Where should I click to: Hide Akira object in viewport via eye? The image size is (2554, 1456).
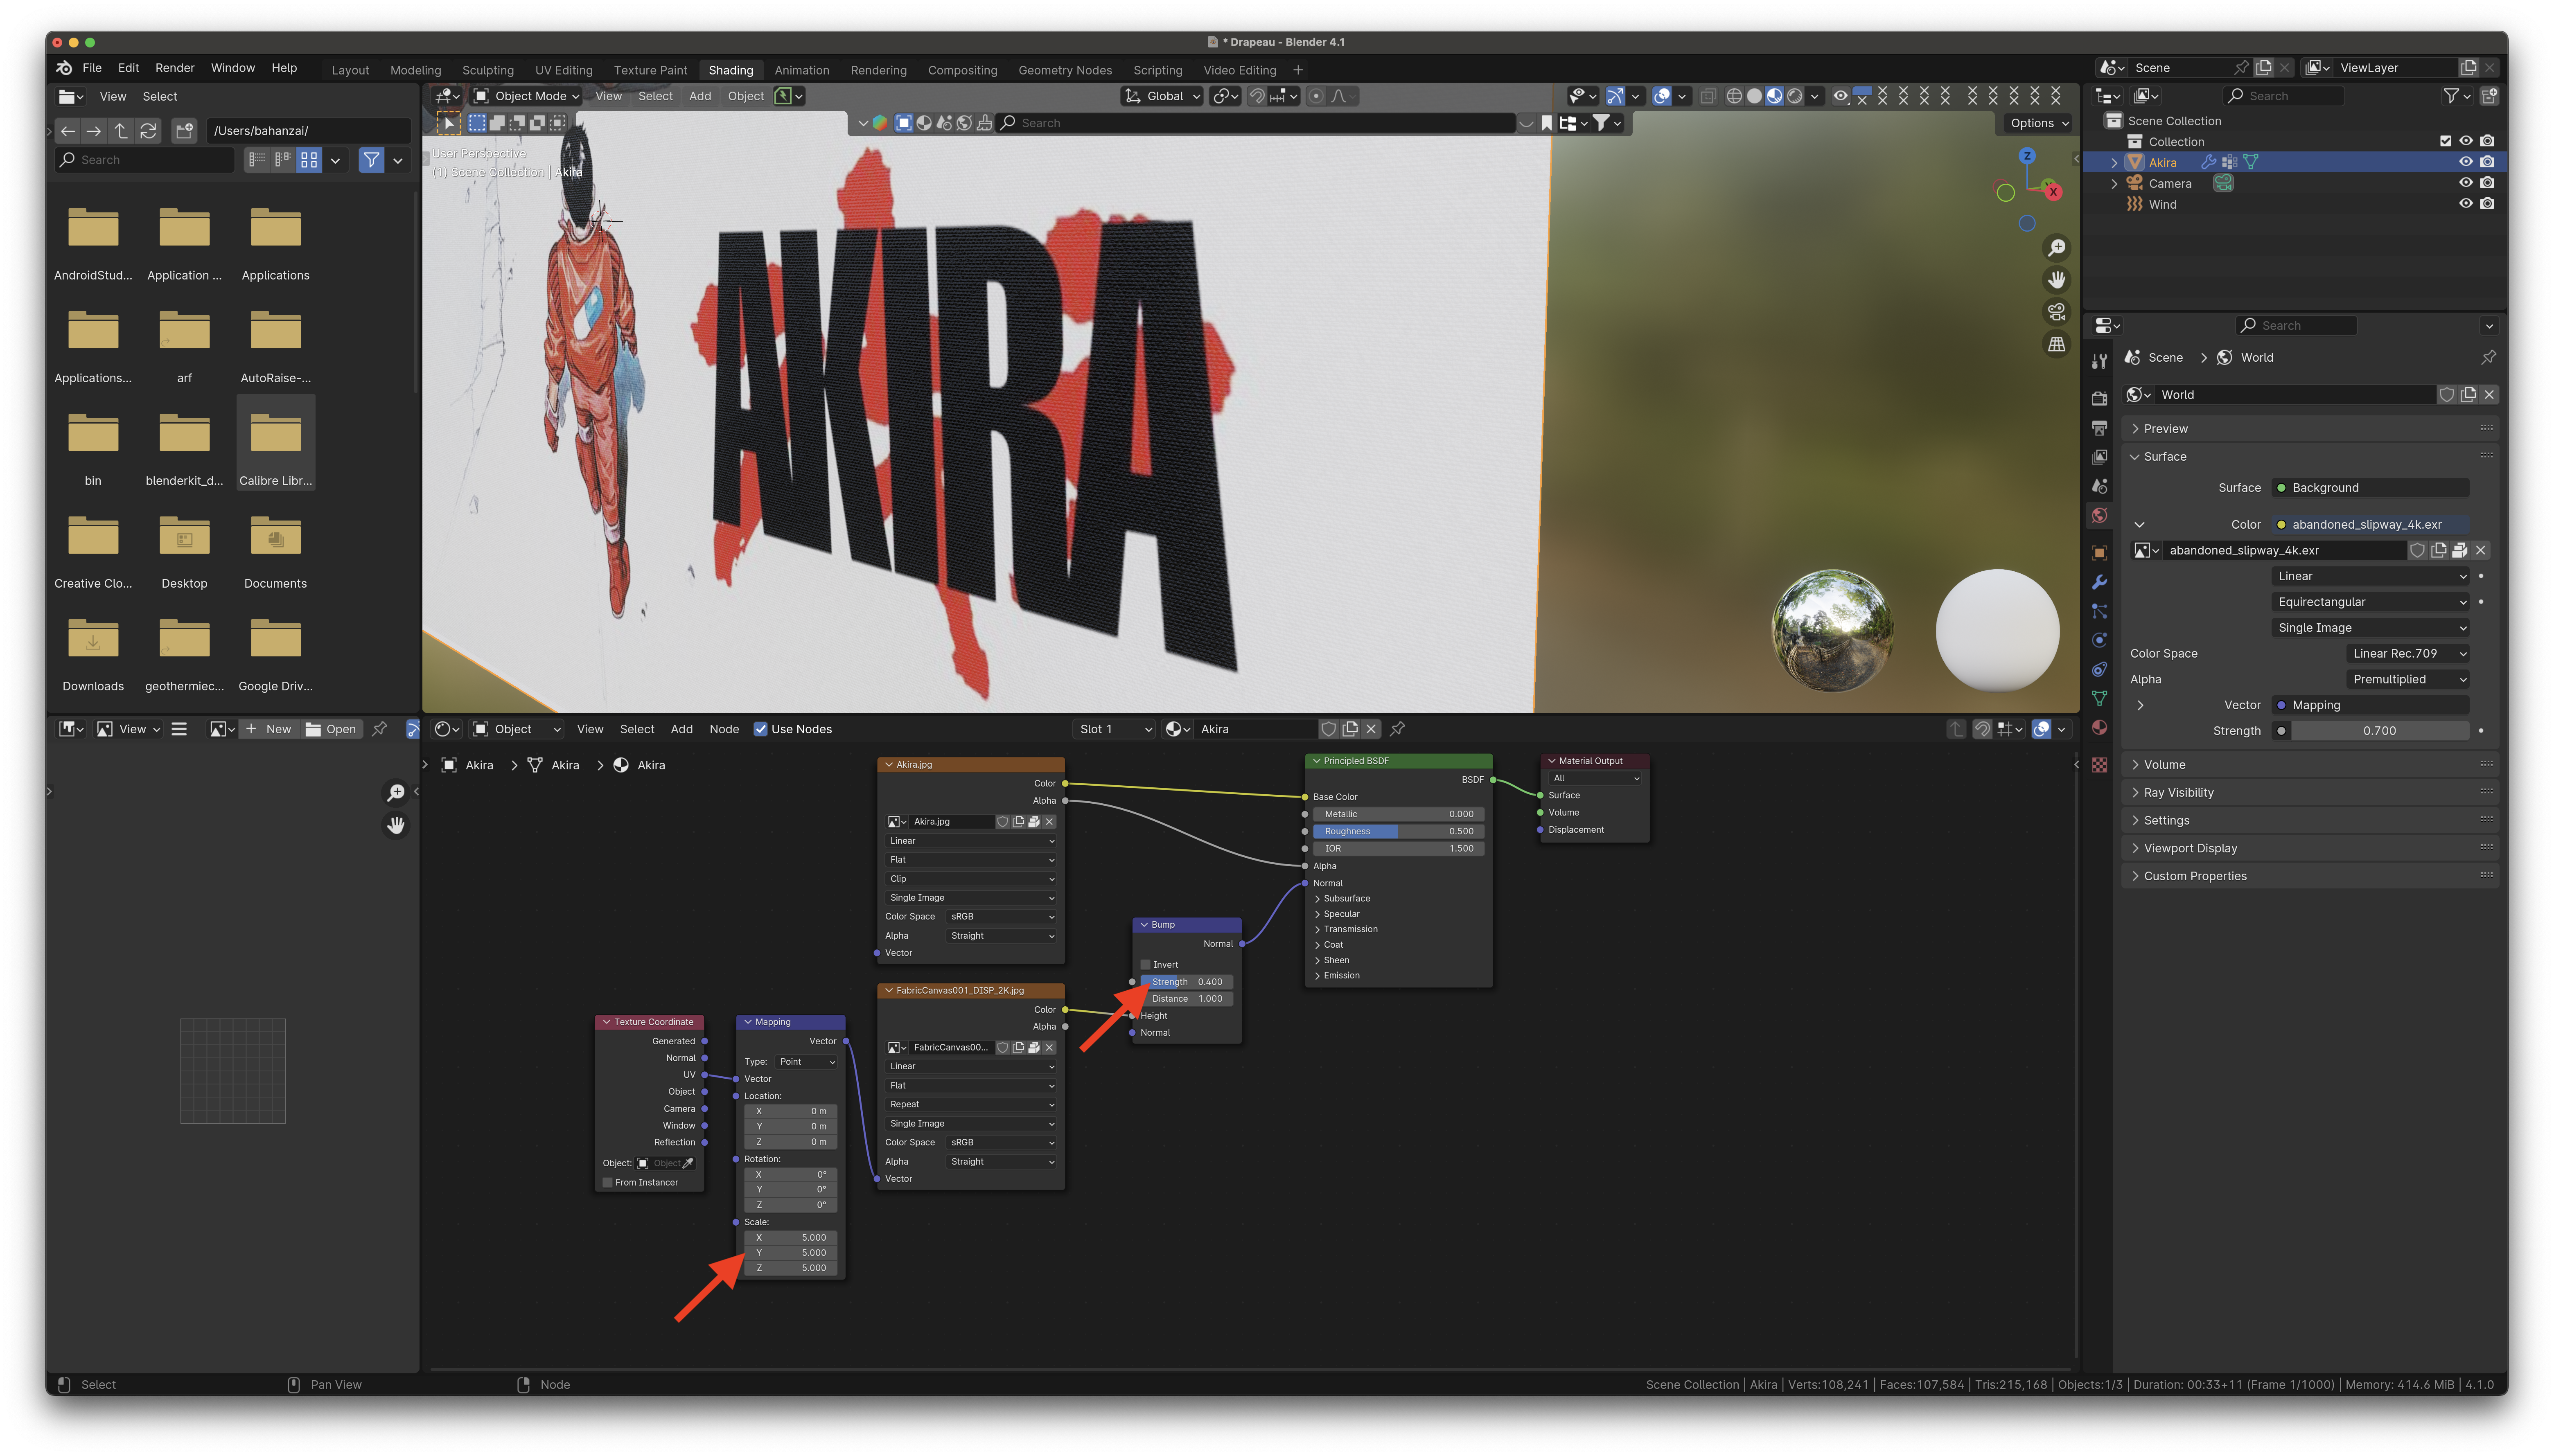[x=2465, y=162]
